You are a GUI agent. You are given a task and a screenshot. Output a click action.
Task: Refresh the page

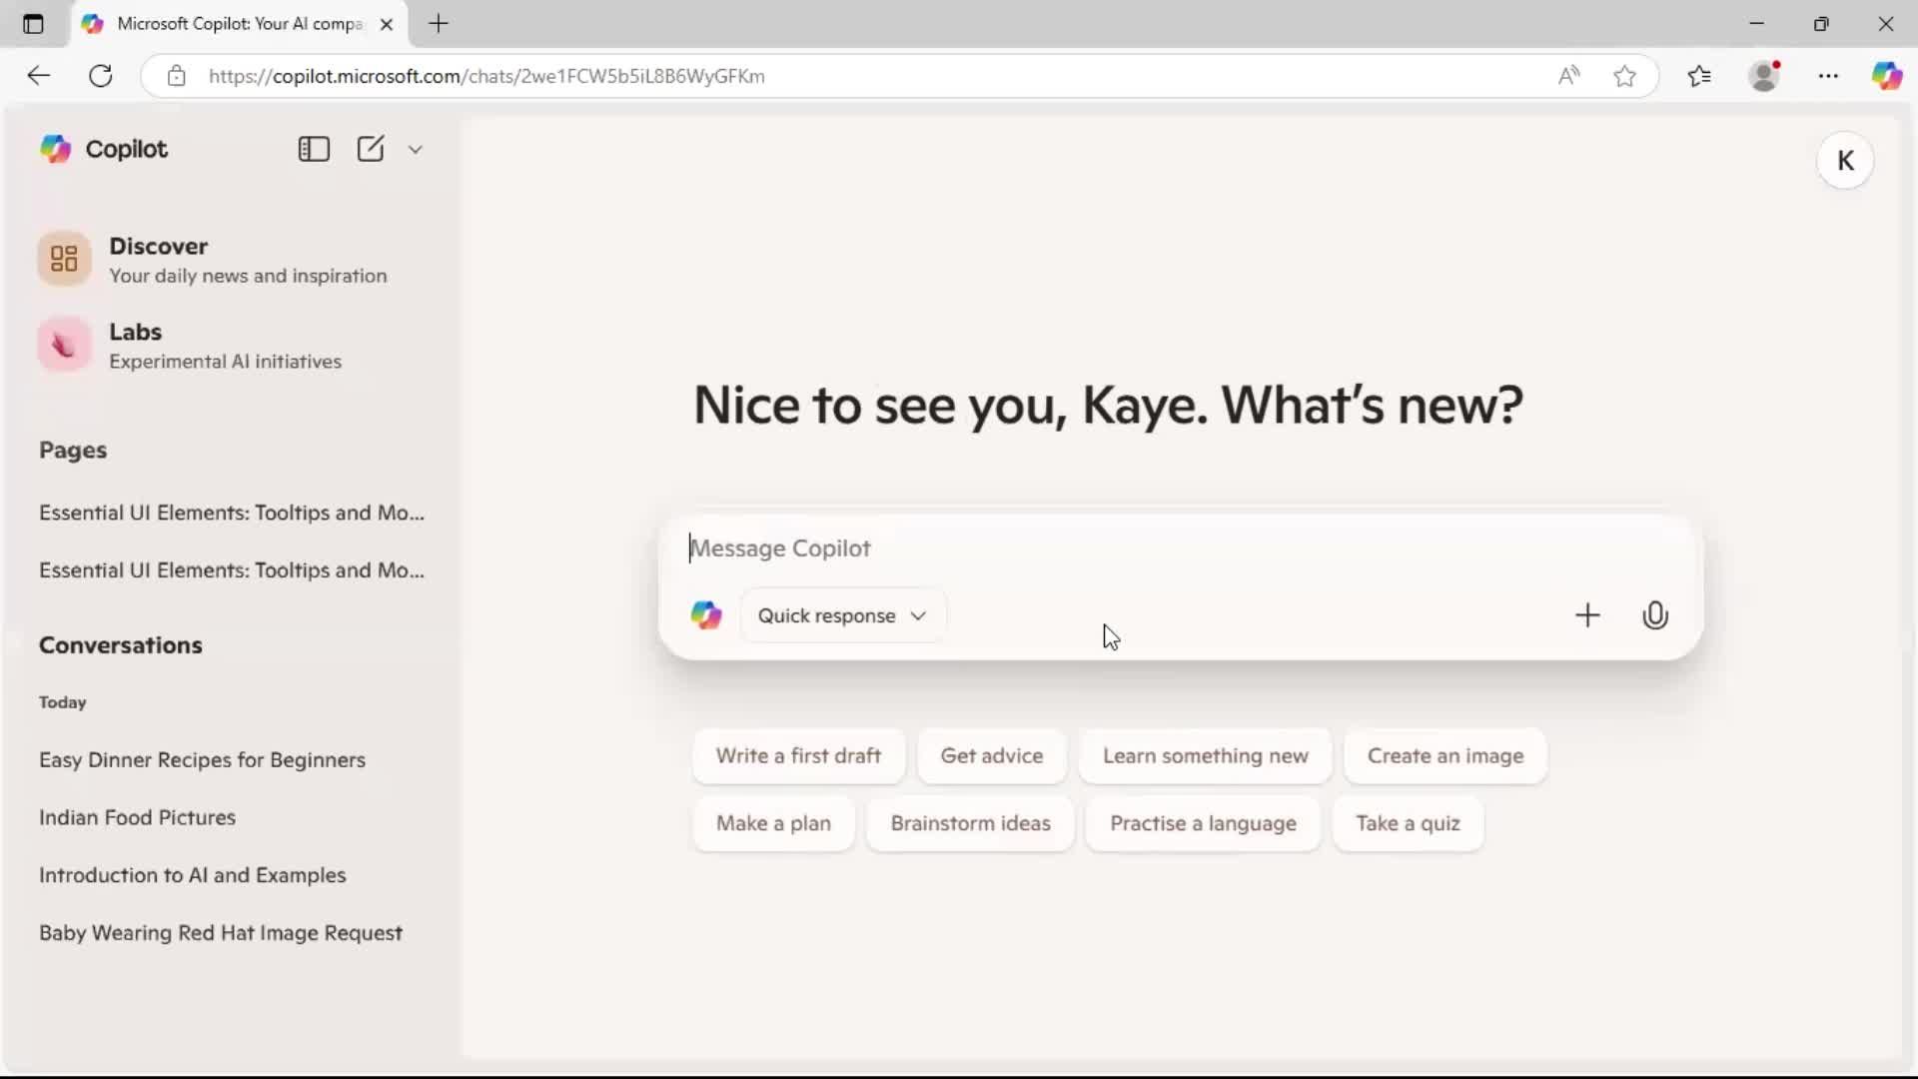(101, 76)
